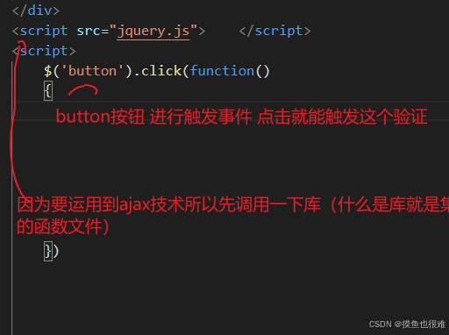Screen dimensions: 449x335
Task: Click the red curved arc mark
Action: 83,89
